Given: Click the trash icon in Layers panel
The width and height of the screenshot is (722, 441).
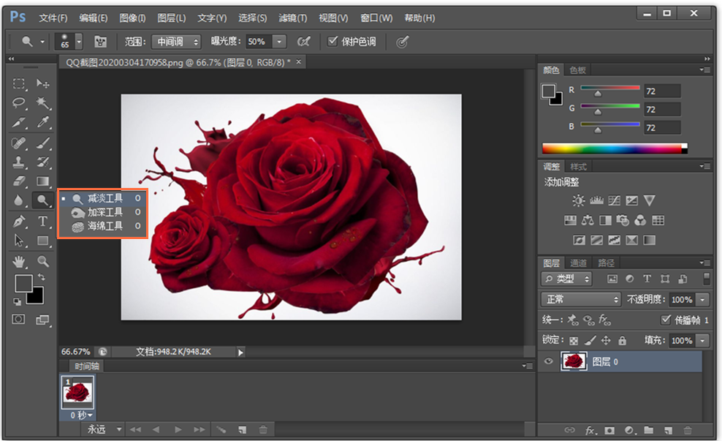Looking at the screenshot, I should tap(686, 430).
